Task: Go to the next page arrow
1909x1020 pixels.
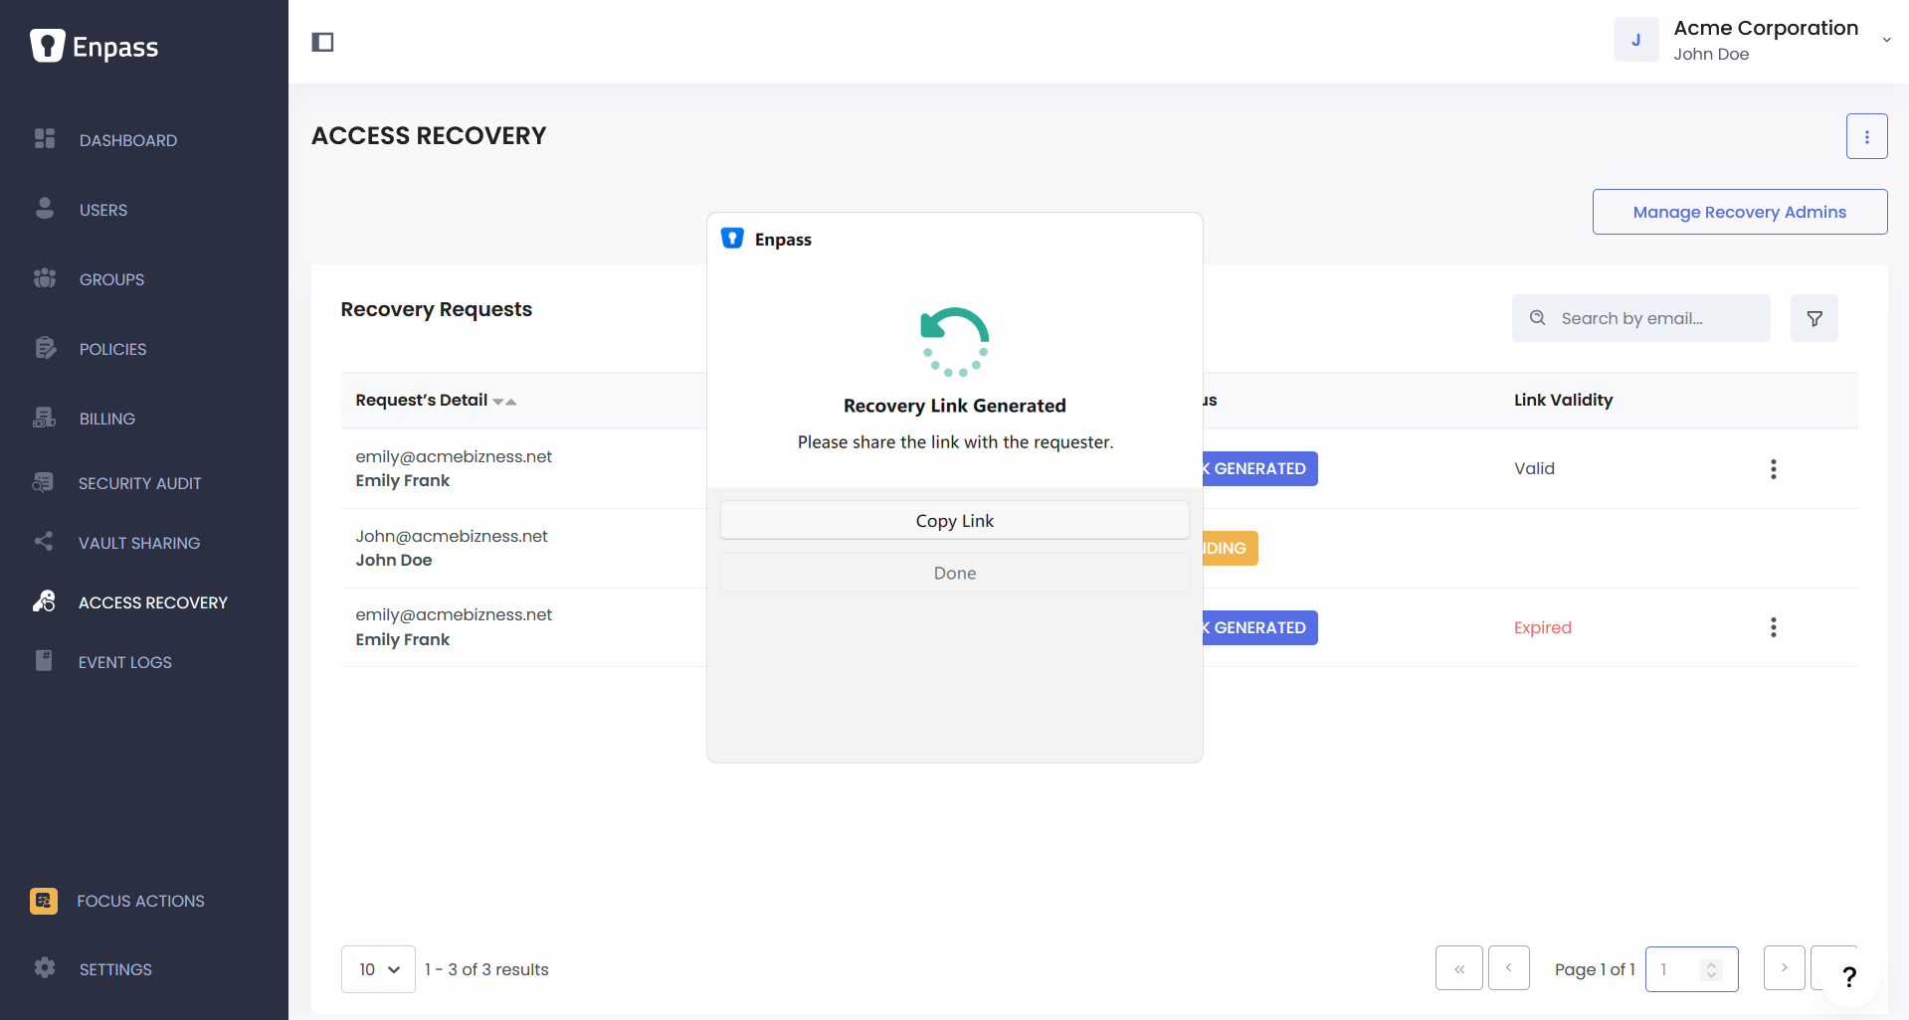Action: [x=1784, y=967]
